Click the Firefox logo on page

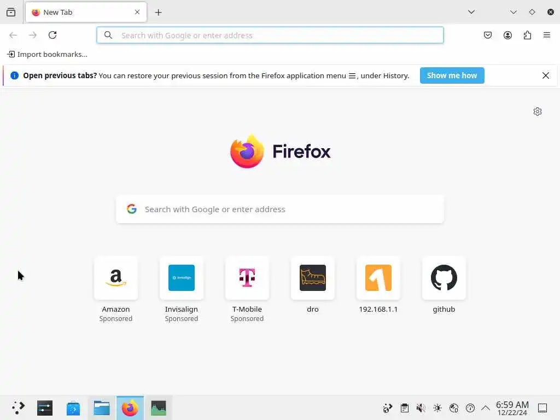click(281, 151)
